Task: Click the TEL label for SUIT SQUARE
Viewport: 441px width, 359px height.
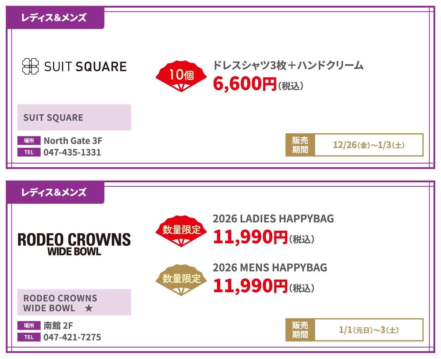Action: 29,152
